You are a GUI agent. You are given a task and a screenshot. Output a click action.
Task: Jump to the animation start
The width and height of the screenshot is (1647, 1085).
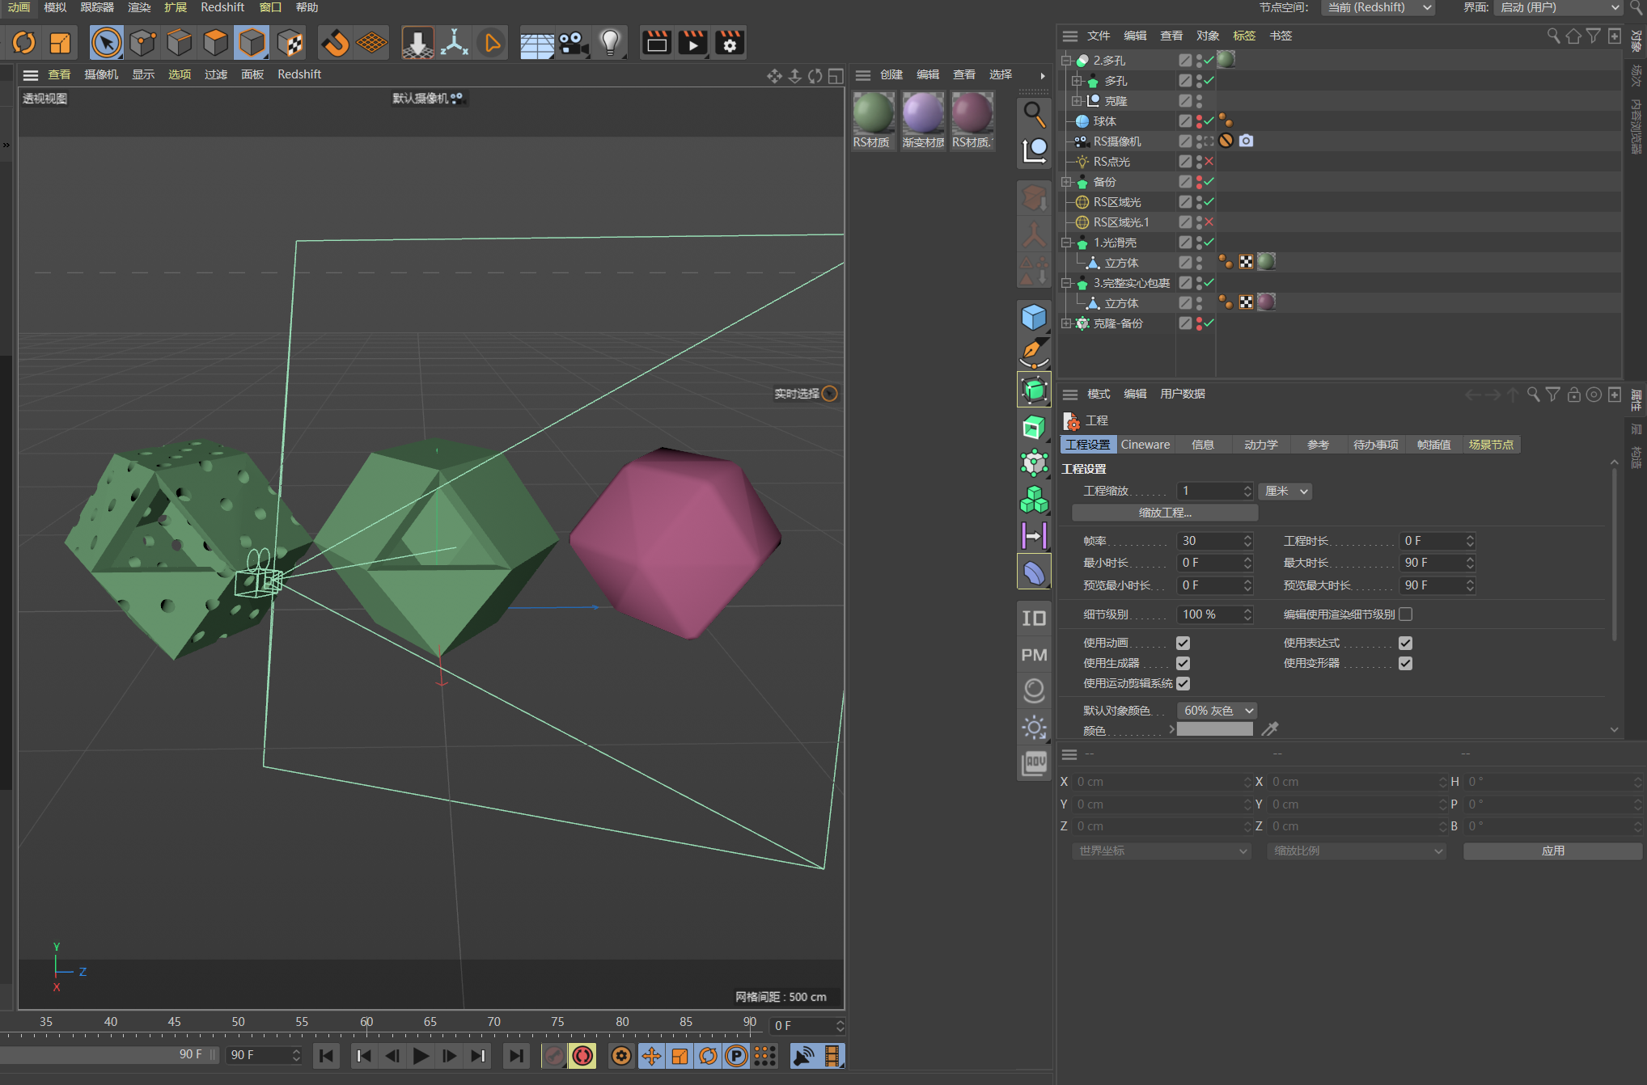pyautogui.click(x=326, y=1056)
